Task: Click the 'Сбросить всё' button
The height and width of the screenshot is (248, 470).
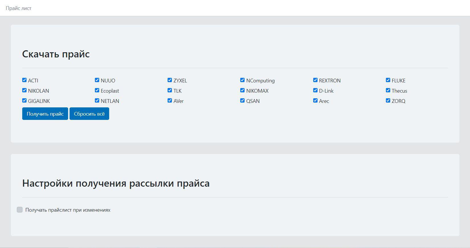Action: coord(89,114)
